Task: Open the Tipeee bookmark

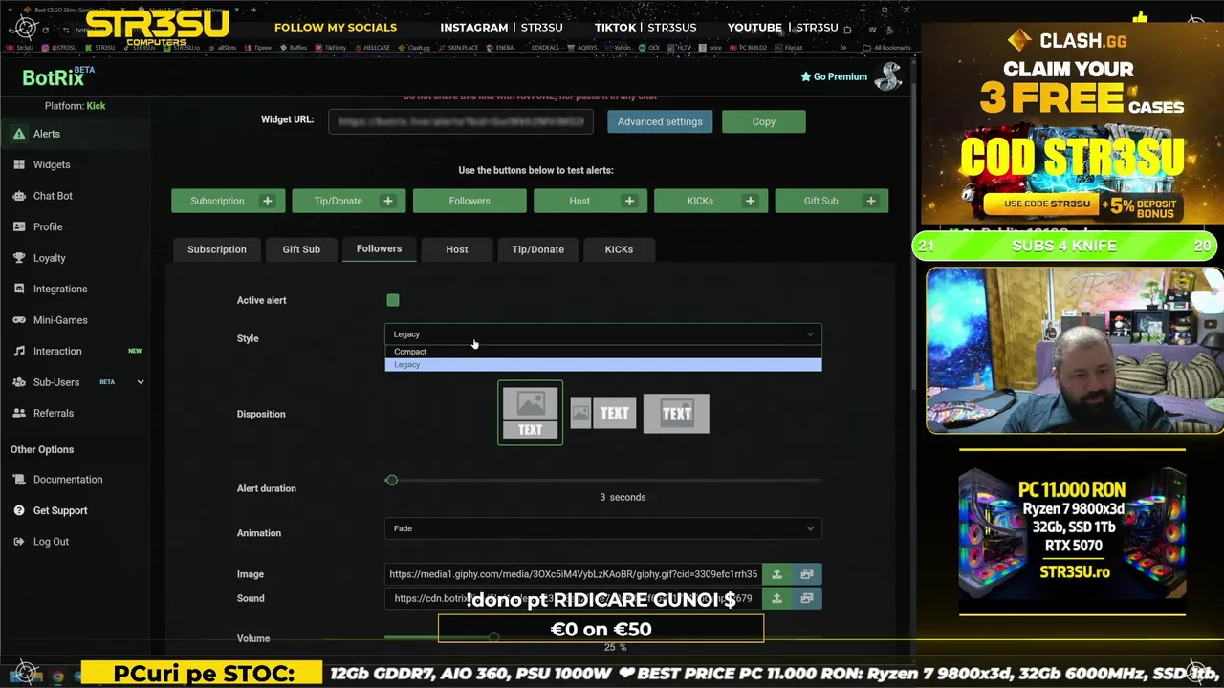Action: [257, 47]
